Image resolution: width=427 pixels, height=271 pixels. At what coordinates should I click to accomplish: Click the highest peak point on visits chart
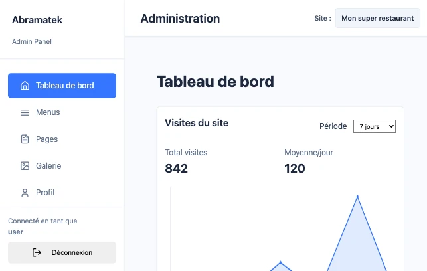(357, 196)
